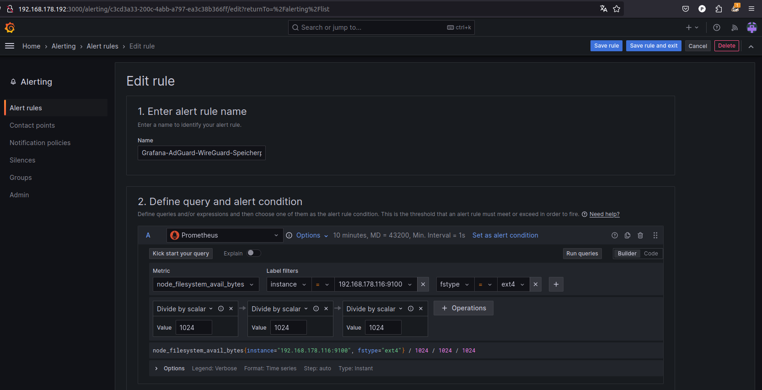Image resolution: width=762 pixels, height=390 pixels.
Task: Toggle the Explain switch
Action: click(x=254, y=253)
